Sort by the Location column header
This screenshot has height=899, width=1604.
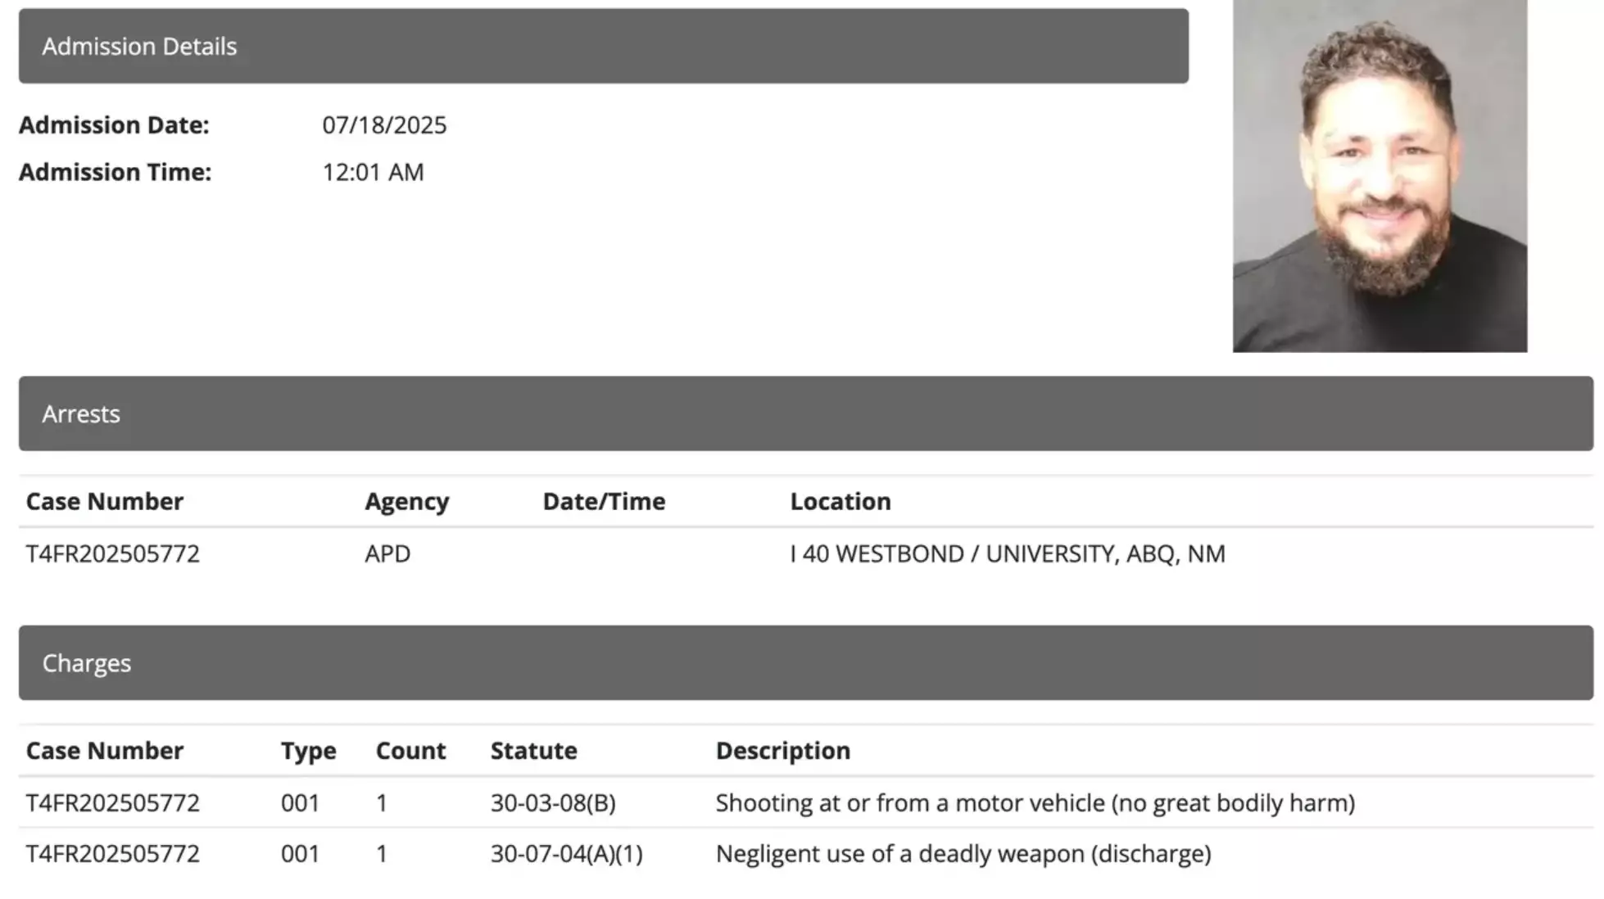pos(840,501)
